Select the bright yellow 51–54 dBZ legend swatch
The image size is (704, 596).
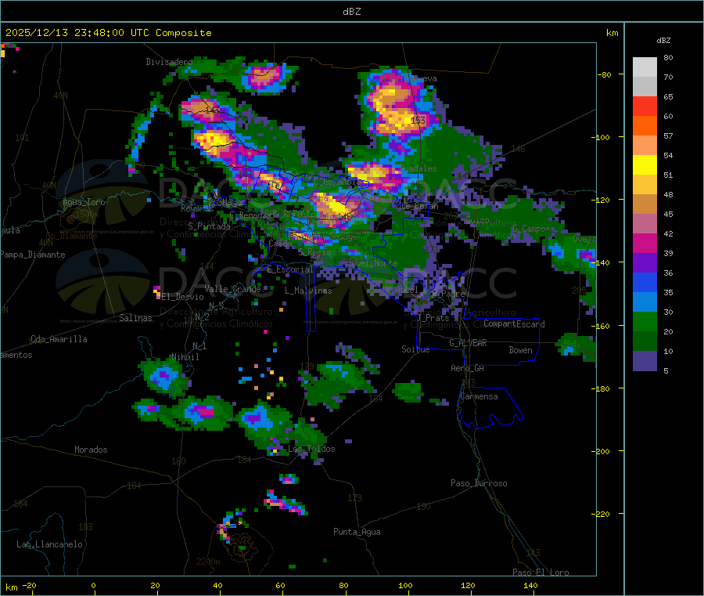click(x=645, y=165)
